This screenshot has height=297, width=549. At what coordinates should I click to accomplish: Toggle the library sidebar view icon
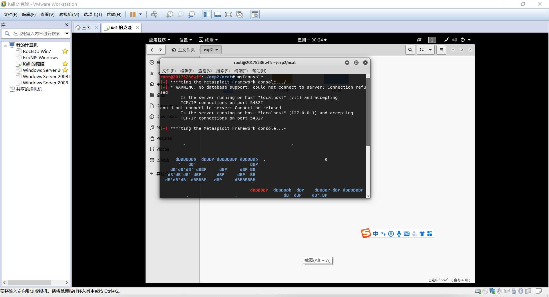tap(207, 14)
